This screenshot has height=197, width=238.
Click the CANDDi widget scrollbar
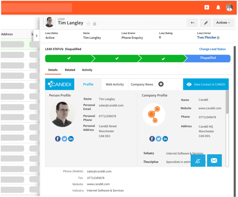[x=227, y=102]
